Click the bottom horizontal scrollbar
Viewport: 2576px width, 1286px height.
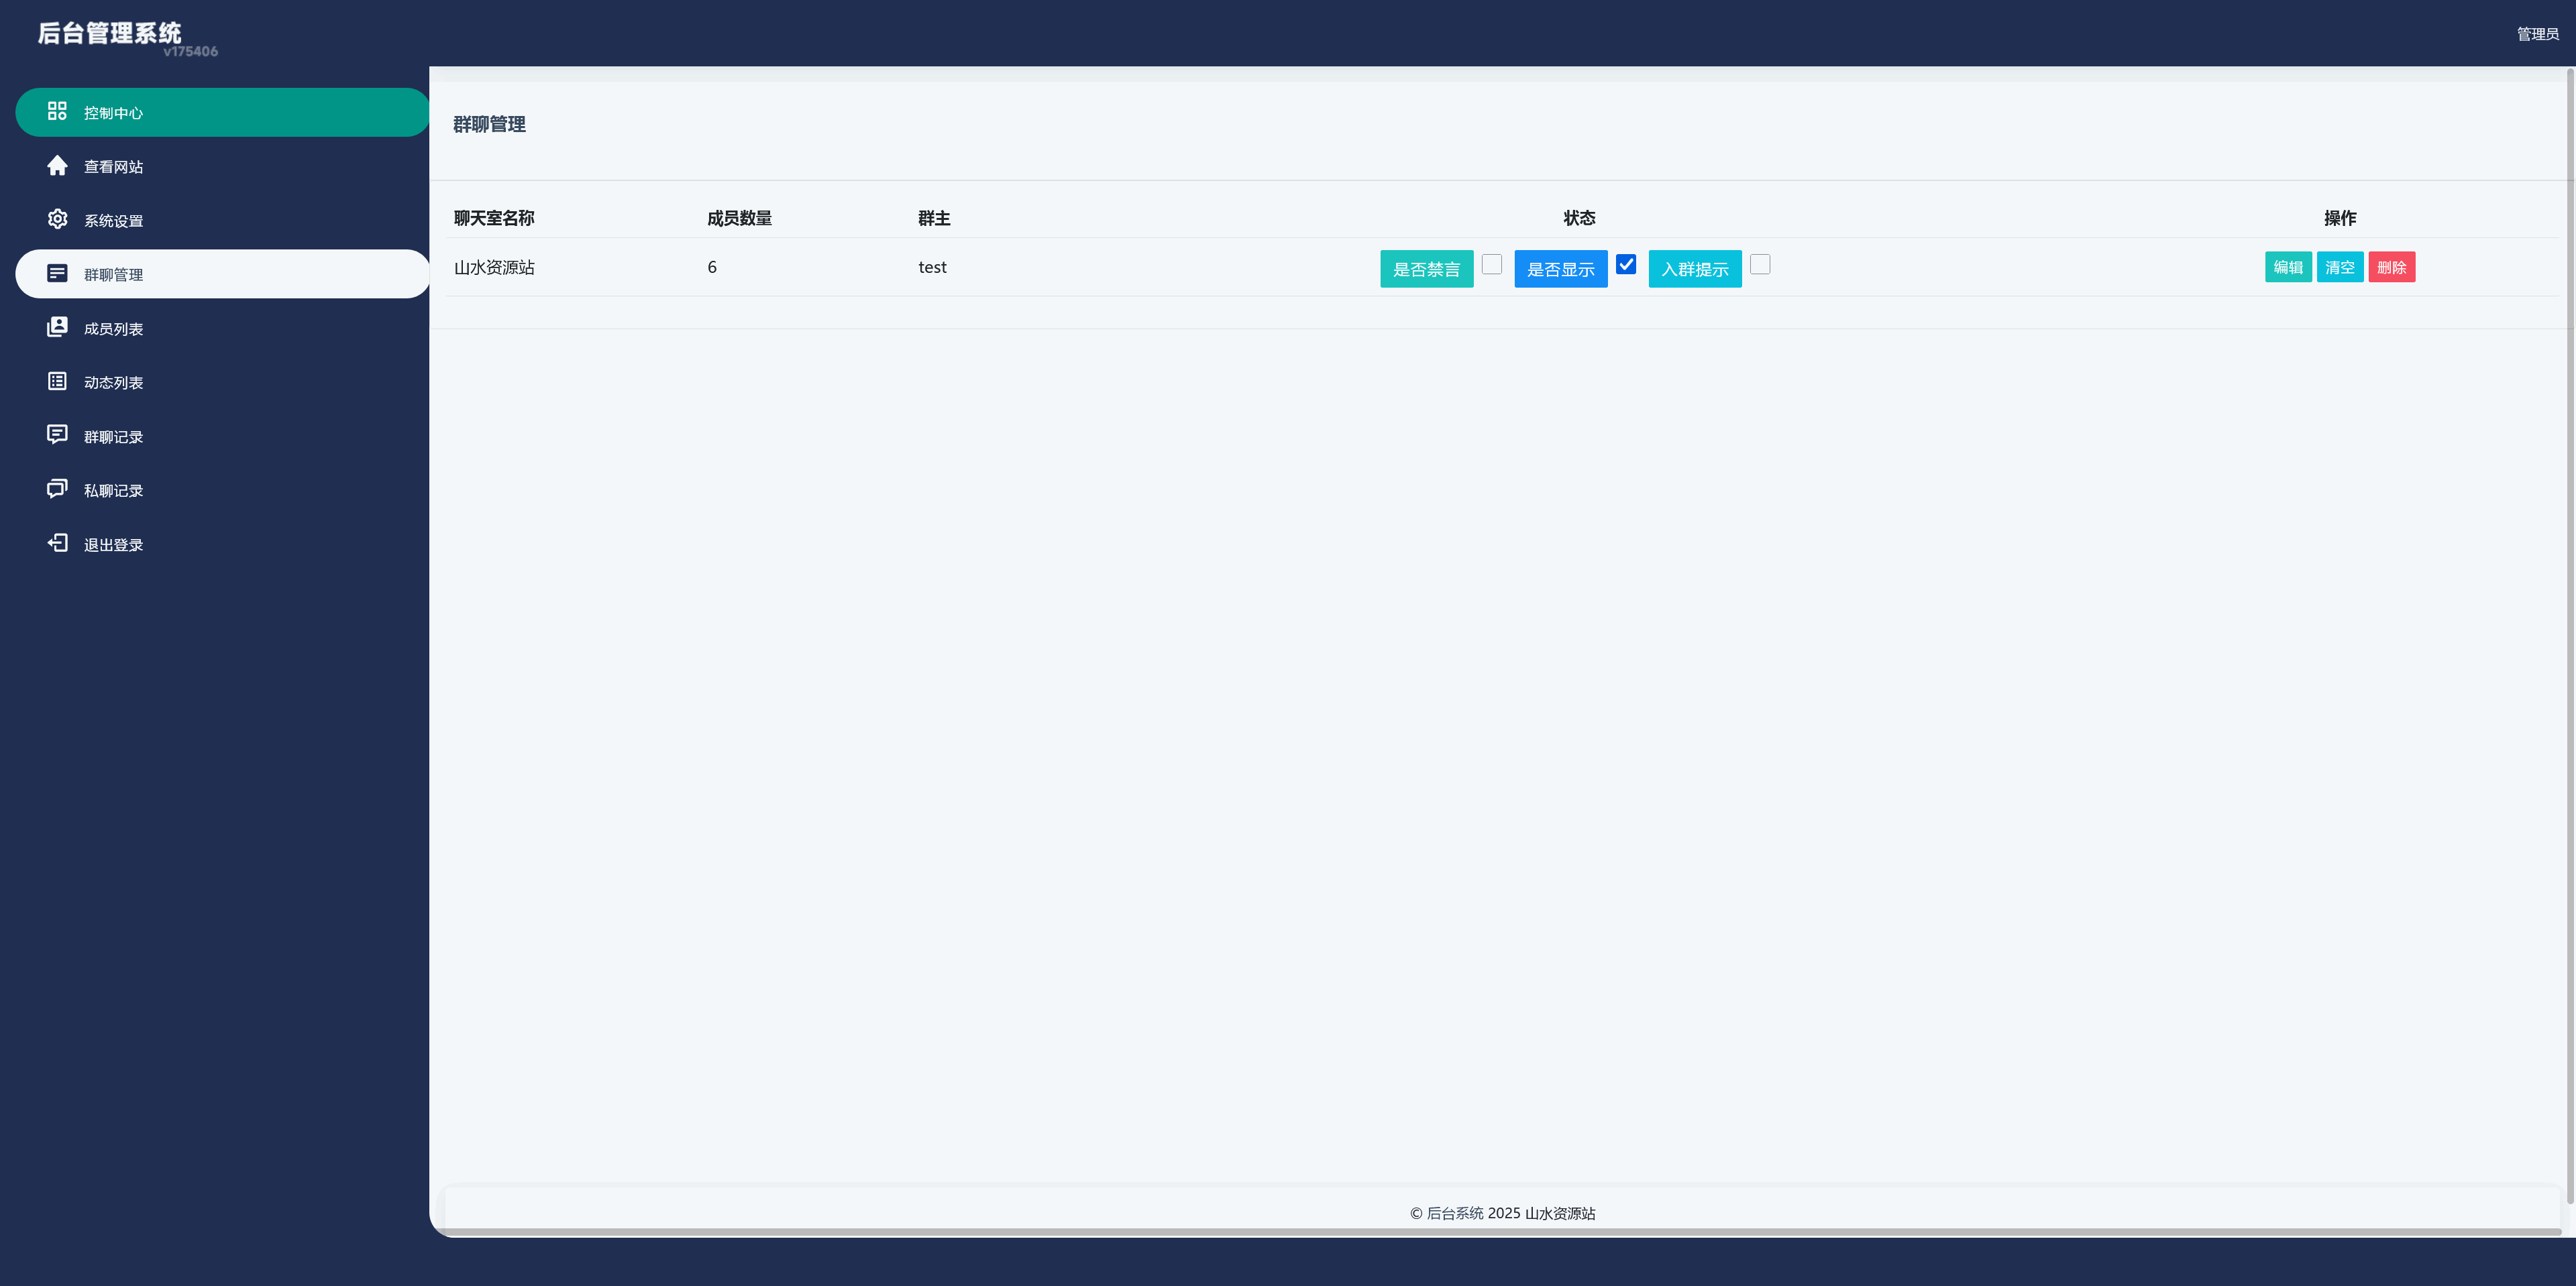1500,1232
